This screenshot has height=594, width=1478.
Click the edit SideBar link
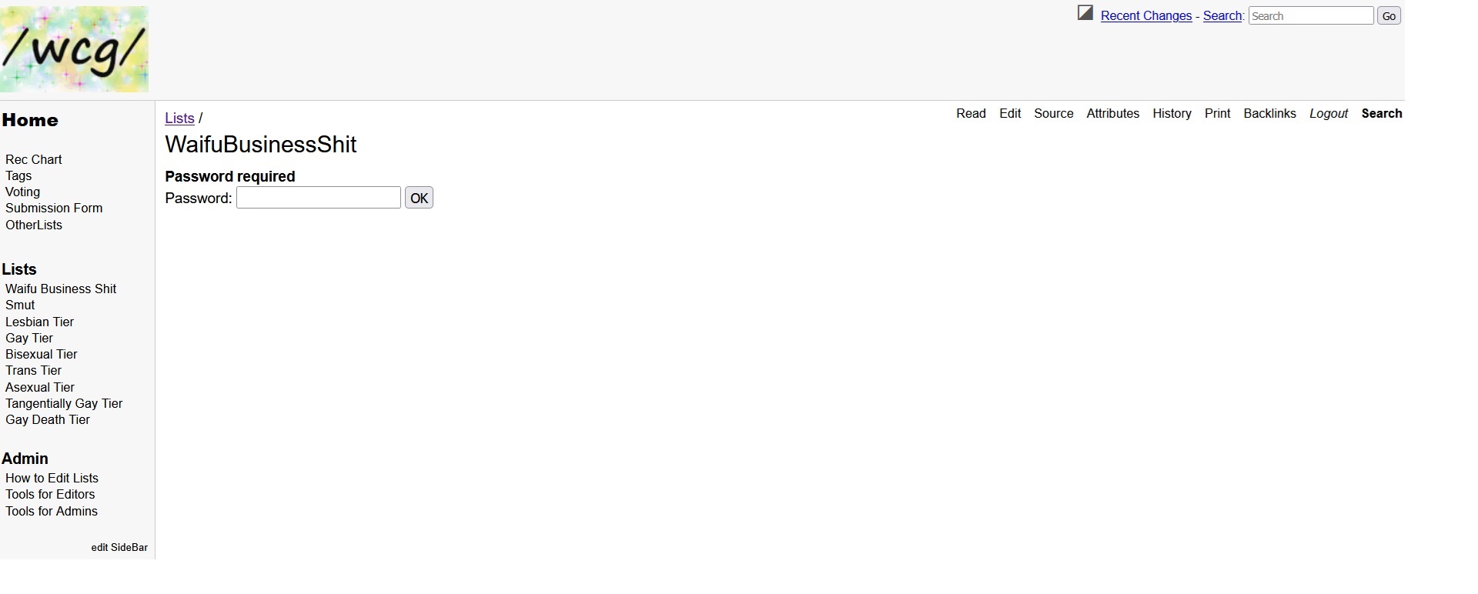pyautogui.click(x=119, y=548)
